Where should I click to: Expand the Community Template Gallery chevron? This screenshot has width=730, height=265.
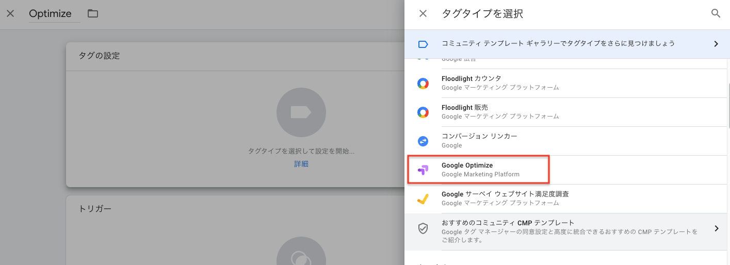click(716, 44)
